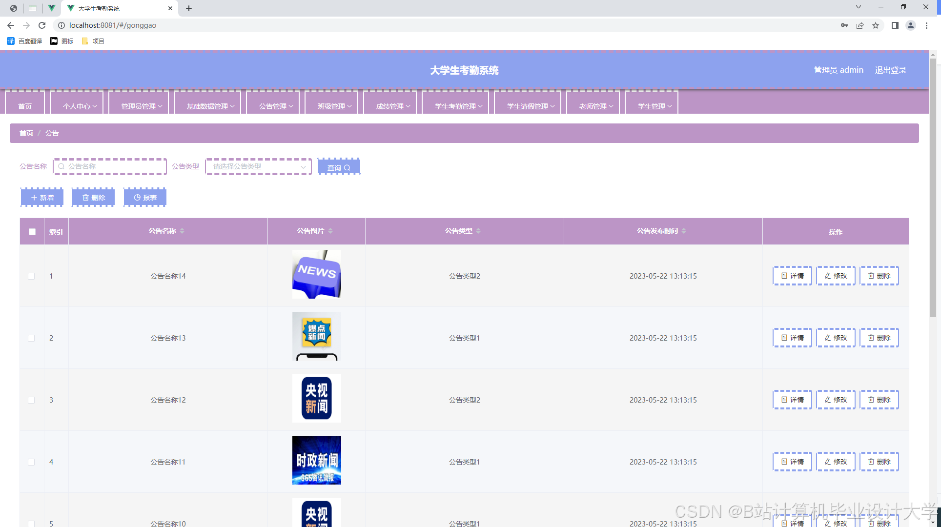
Task: Go to the 首页 menu item
Action: 25,106
